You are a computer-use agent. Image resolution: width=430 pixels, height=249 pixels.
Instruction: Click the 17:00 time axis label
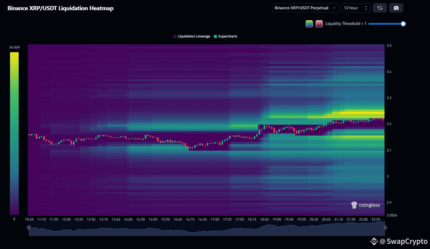215,219
